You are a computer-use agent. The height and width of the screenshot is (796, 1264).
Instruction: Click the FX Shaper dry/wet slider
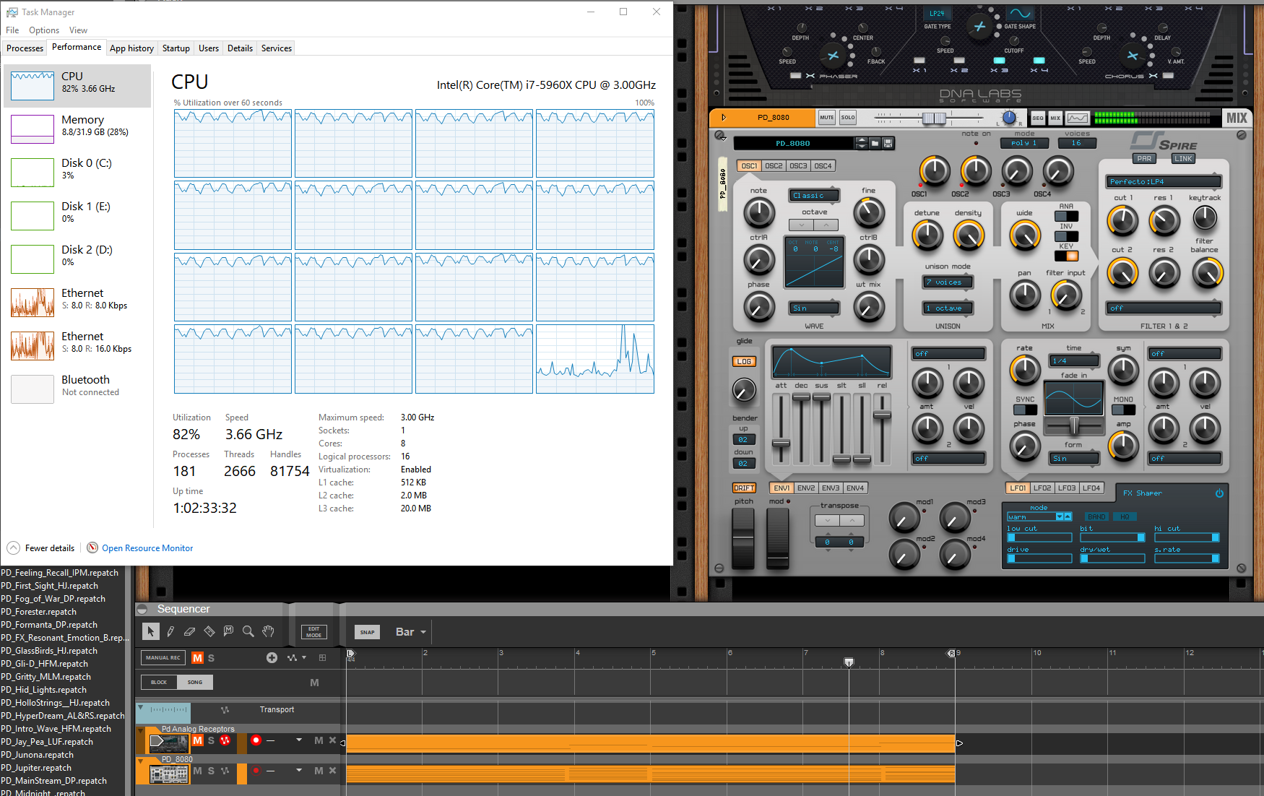1112,558
